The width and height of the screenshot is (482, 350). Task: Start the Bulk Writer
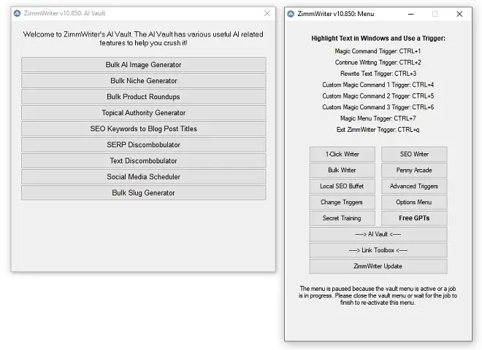pyautogui.click(x=342, y=171)
